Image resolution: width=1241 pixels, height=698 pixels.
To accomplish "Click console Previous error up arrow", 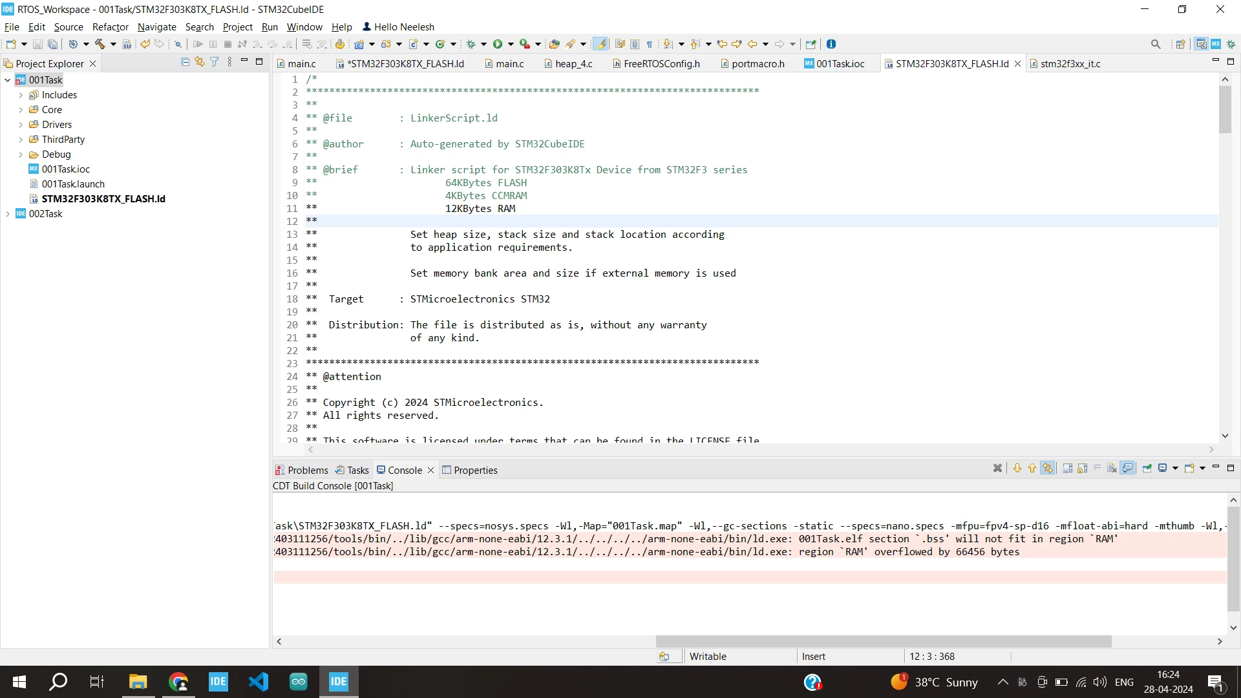I will coord(1032,468).
